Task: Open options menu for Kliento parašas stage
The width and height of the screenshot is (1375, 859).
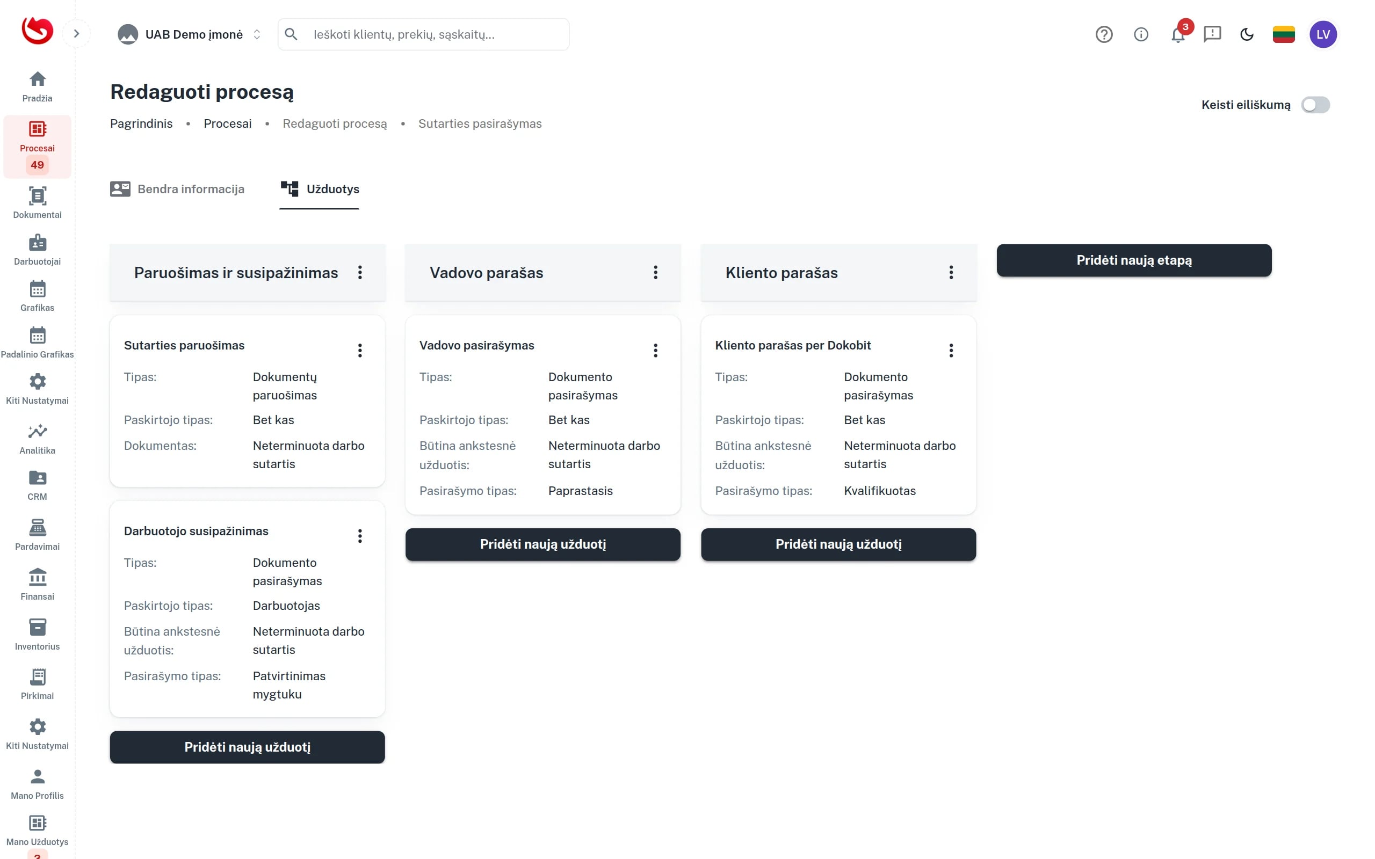Action: coord(951,272)
